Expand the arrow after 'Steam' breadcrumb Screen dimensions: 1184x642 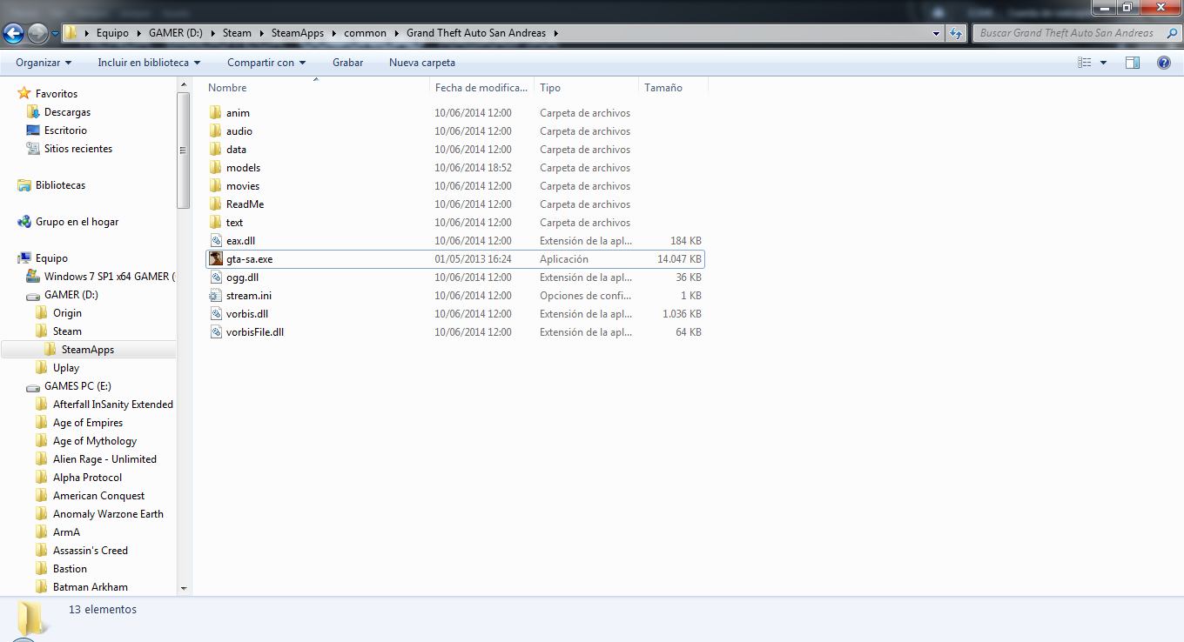261,33
